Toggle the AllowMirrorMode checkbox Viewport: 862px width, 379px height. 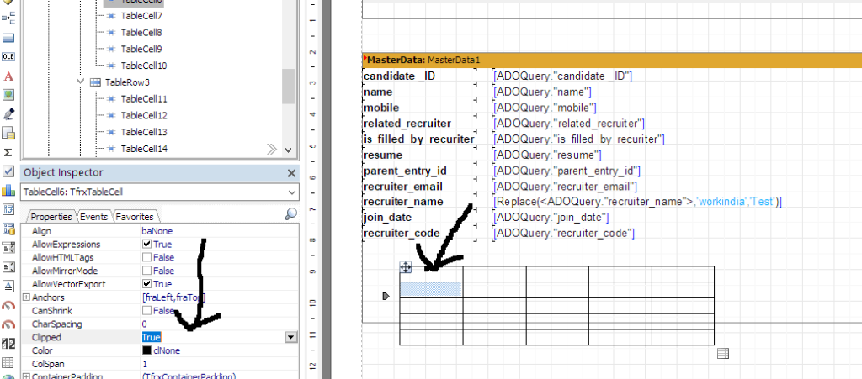pyautogui.click(x=146, y=271)
